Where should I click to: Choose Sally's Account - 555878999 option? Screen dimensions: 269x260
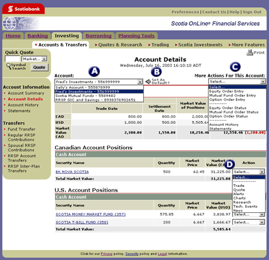(99, 88)
